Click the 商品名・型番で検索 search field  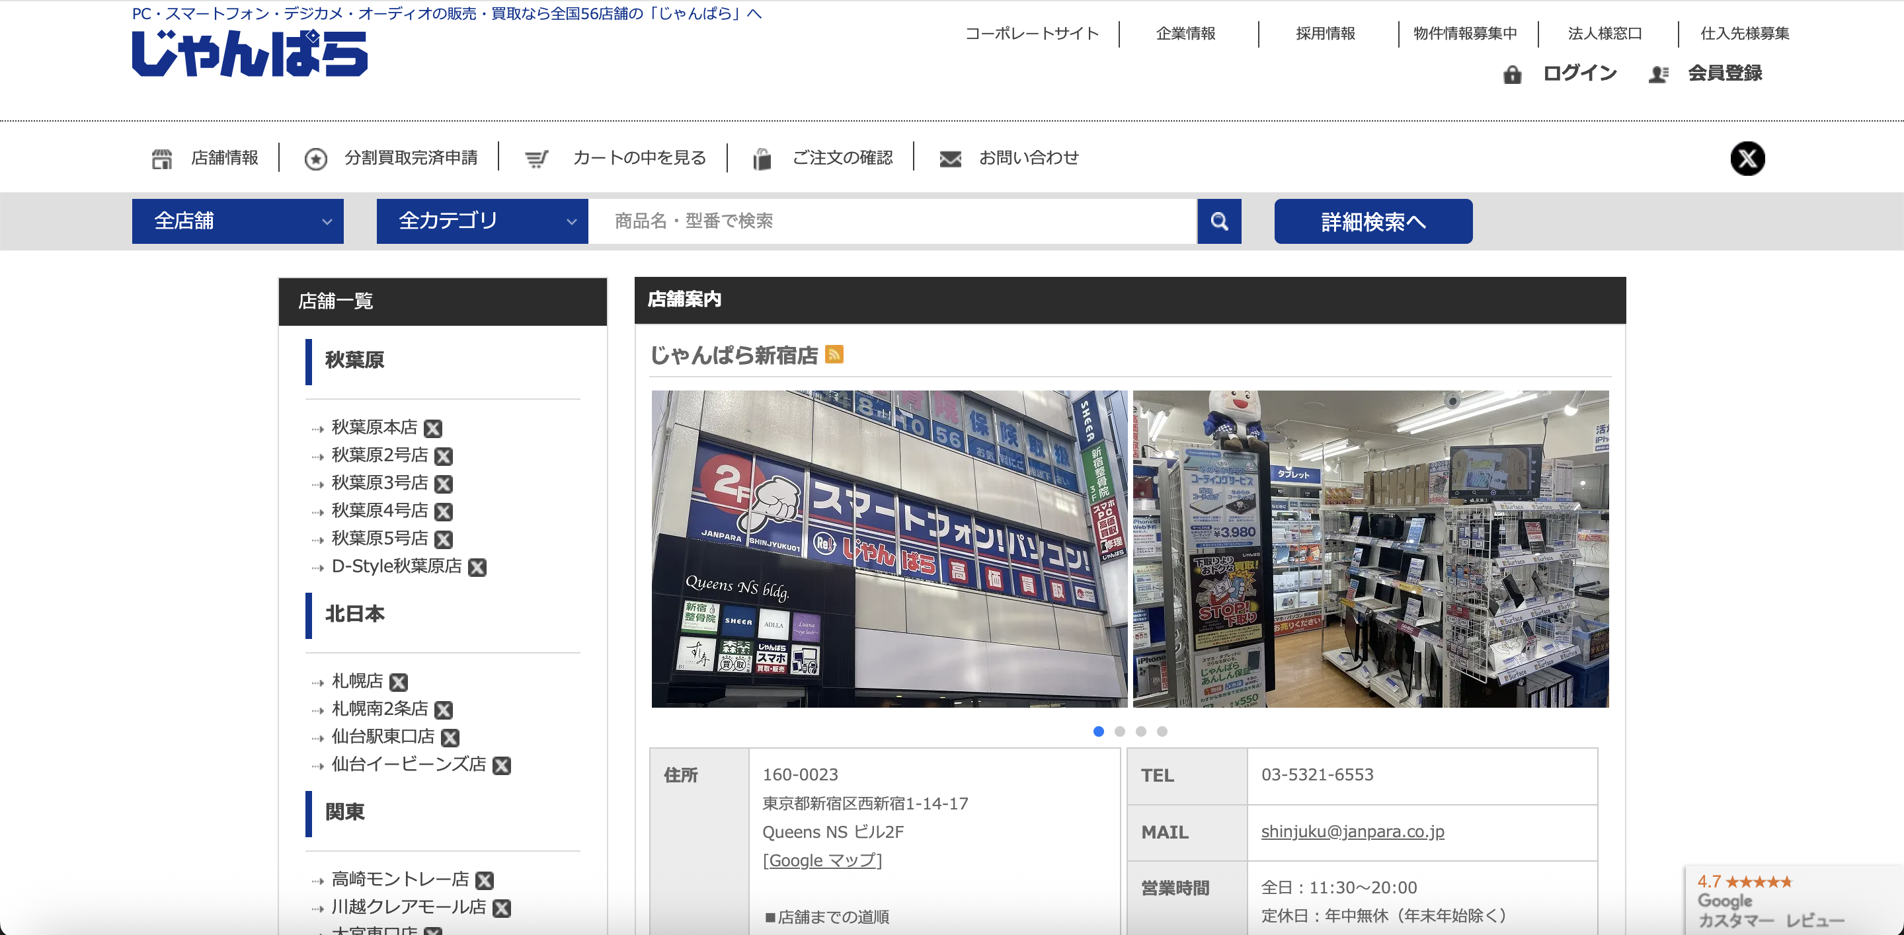892,221
